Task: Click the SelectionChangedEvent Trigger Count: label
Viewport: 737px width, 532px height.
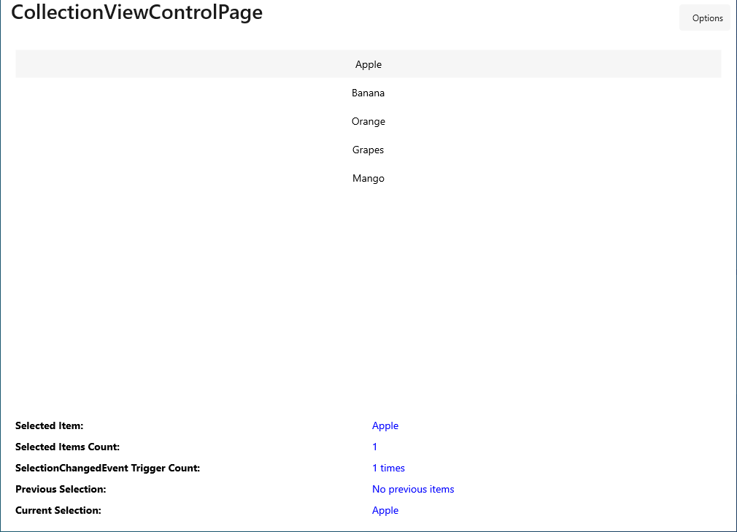Action: (108, 468)
